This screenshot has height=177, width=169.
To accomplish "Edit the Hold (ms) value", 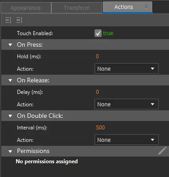I will (x=97, y=56).
